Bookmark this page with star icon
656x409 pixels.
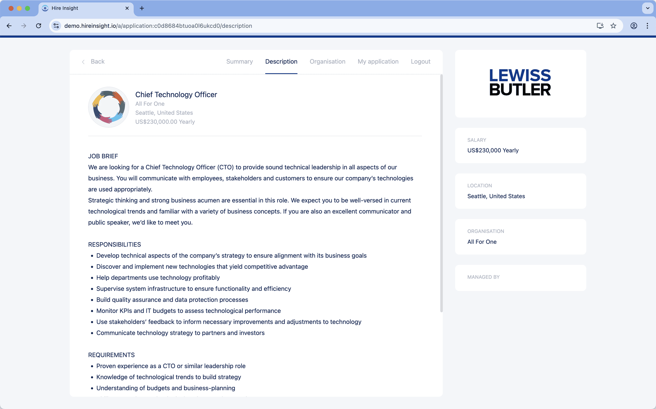tap(613, 26)
